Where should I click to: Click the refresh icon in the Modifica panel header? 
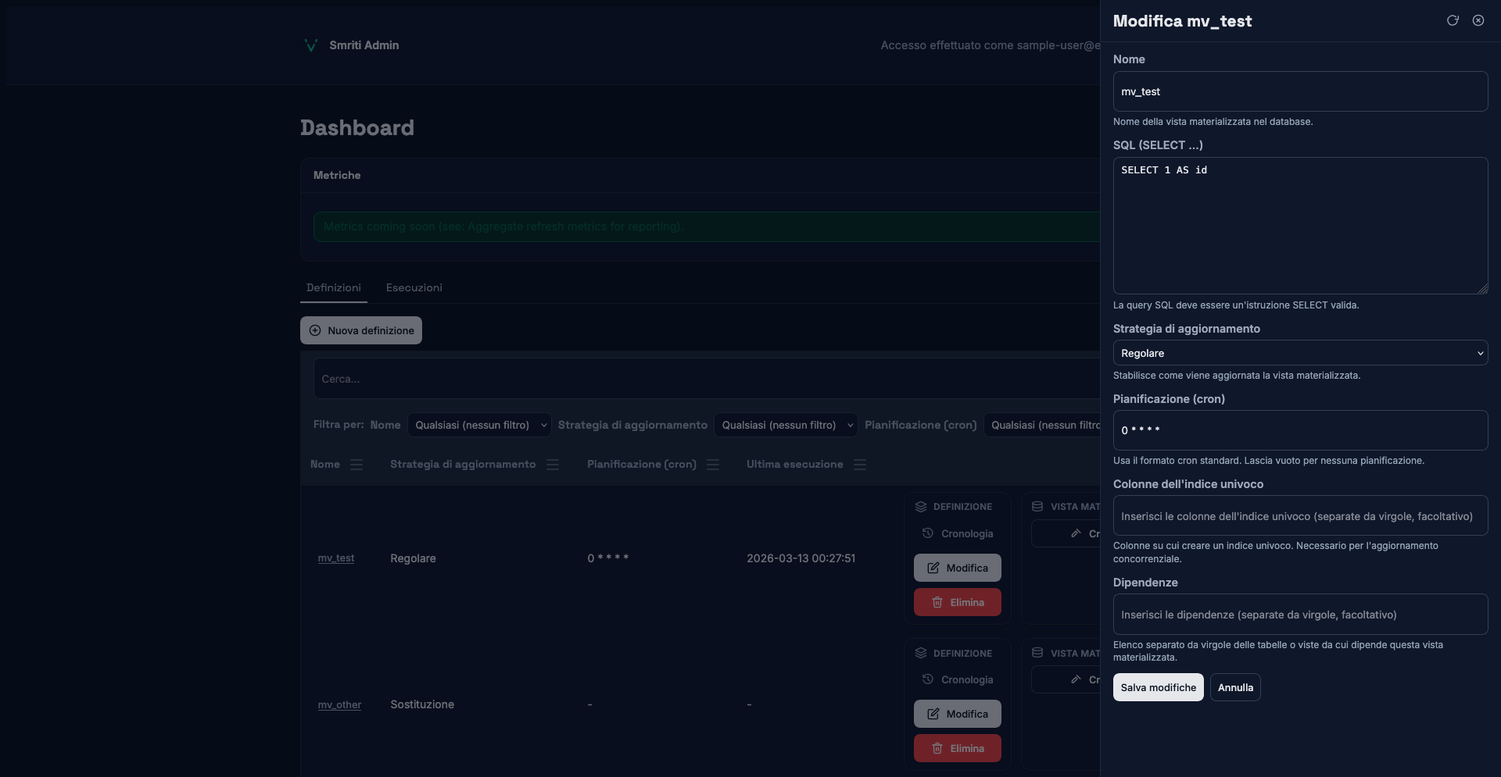pyautogui.click(x=1453, y=20)
